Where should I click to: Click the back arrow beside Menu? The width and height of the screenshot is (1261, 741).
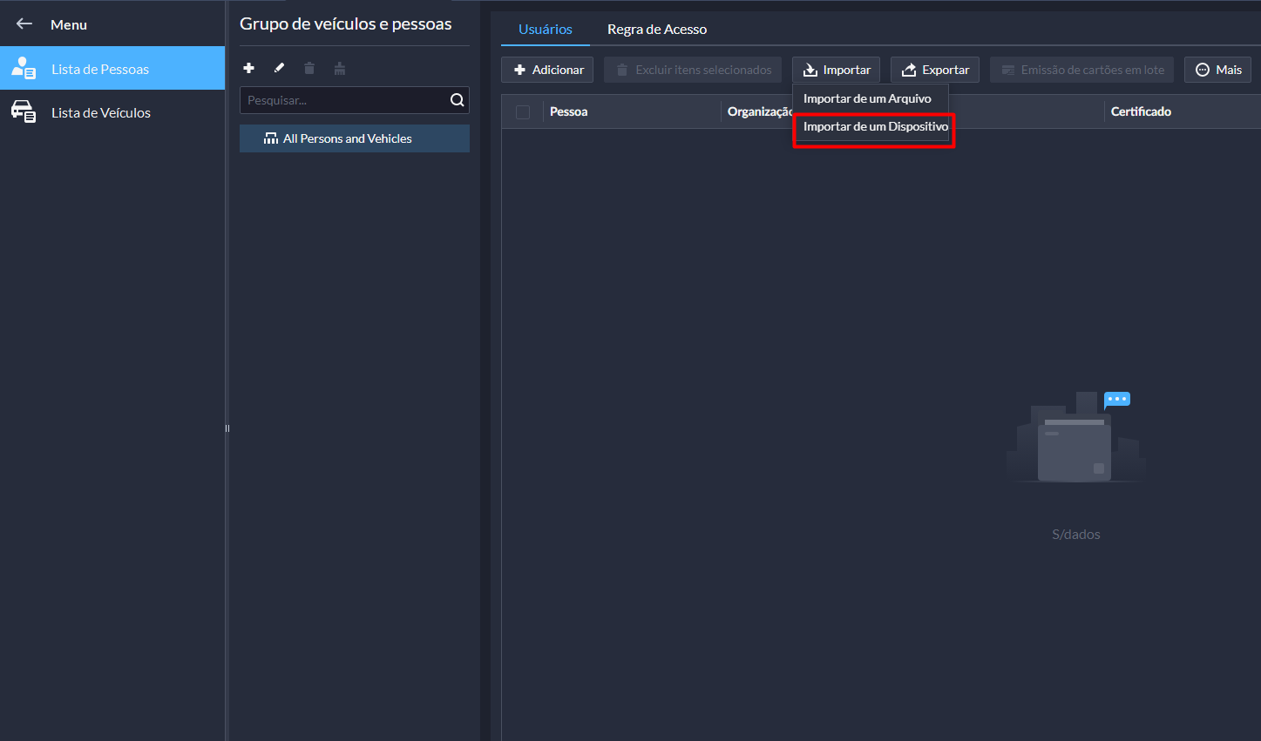point(24,24)
